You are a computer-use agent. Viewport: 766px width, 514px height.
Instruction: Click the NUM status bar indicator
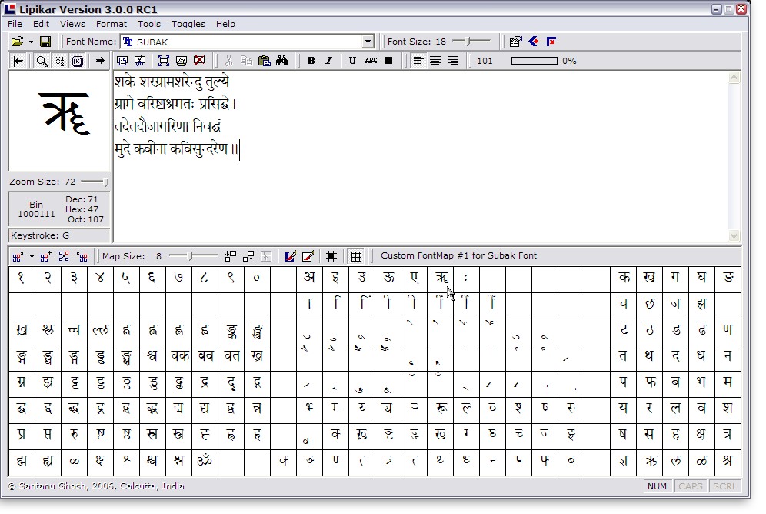657,486
